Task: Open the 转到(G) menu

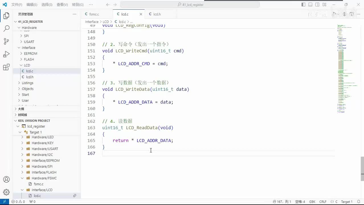Action: tap(78, 5)
